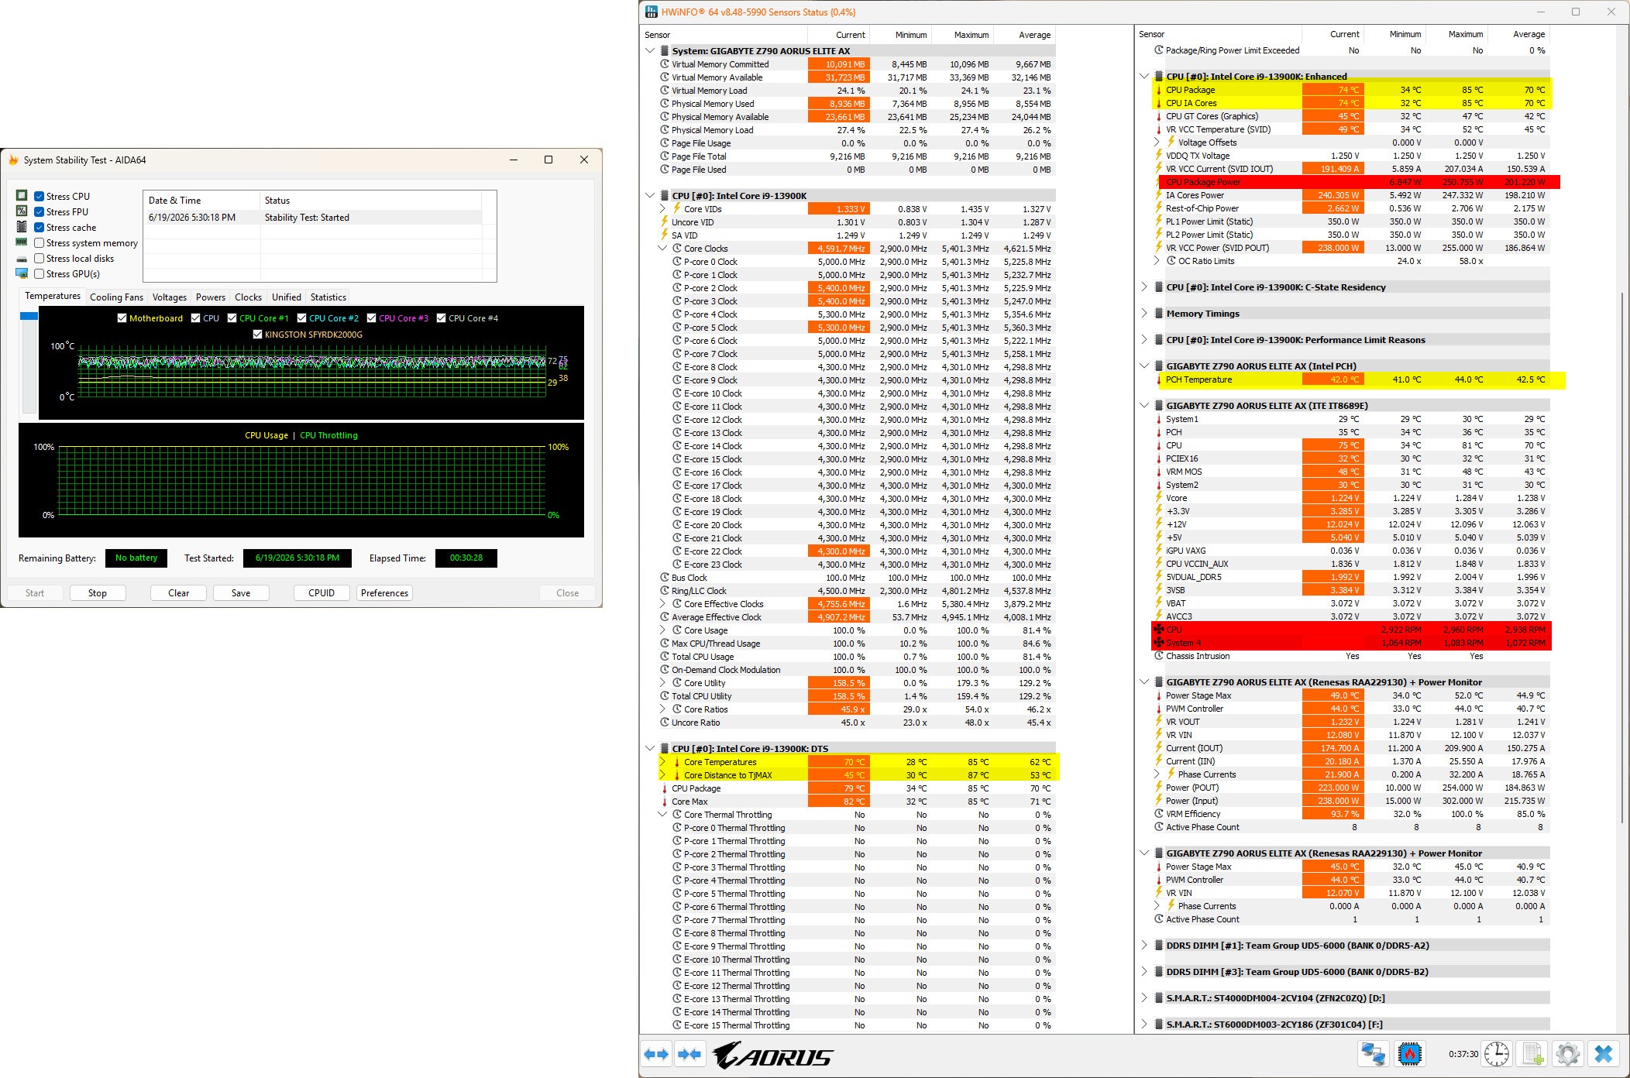1630x1078 pixels.
Task: Uncheck the Stress cache checkbox
Action: tap(39, 228)
